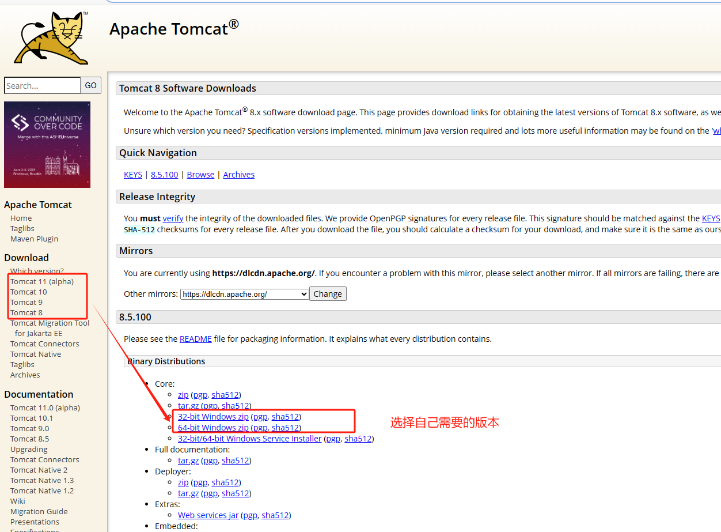Download the Web services jar

tap(208, 515)
